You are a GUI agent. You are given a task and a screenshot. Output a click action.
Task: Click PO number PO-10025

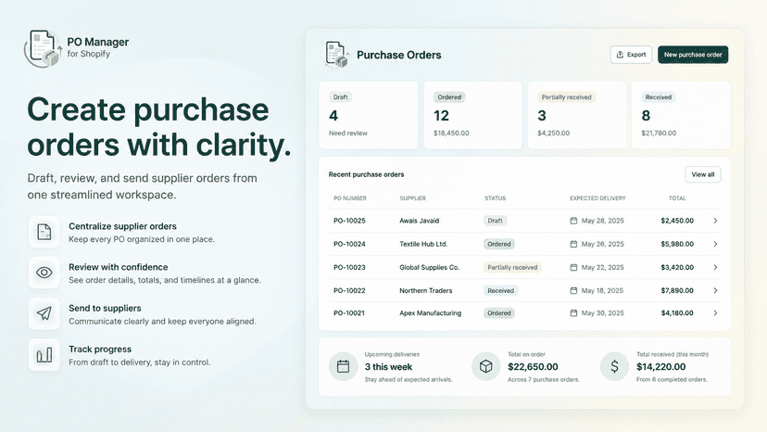tap(349, 221)
